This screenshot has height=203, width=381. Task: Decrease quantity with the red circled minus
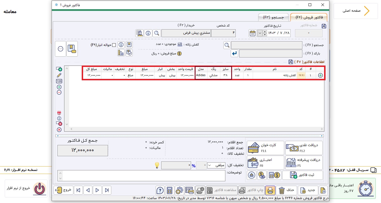point(59,93)
